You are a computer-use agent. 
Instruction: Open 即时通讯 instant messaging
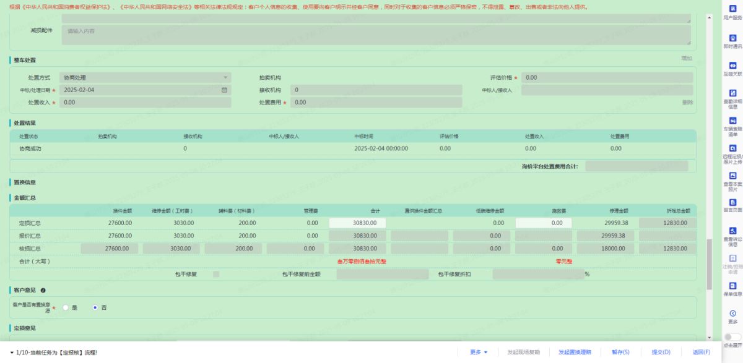(x=732, y=38)
